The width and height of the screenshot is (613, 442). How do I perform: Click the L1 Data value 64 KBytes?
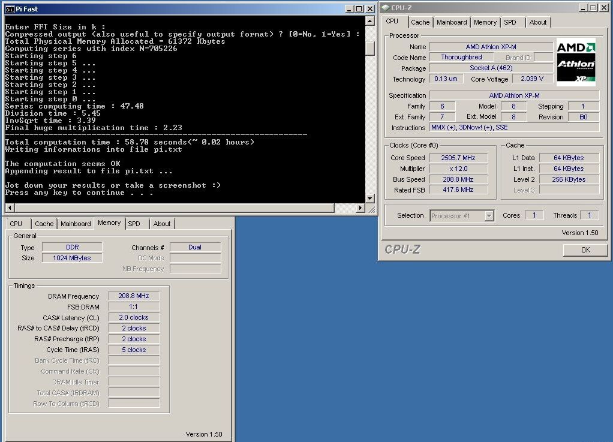(x=569, y=158)
